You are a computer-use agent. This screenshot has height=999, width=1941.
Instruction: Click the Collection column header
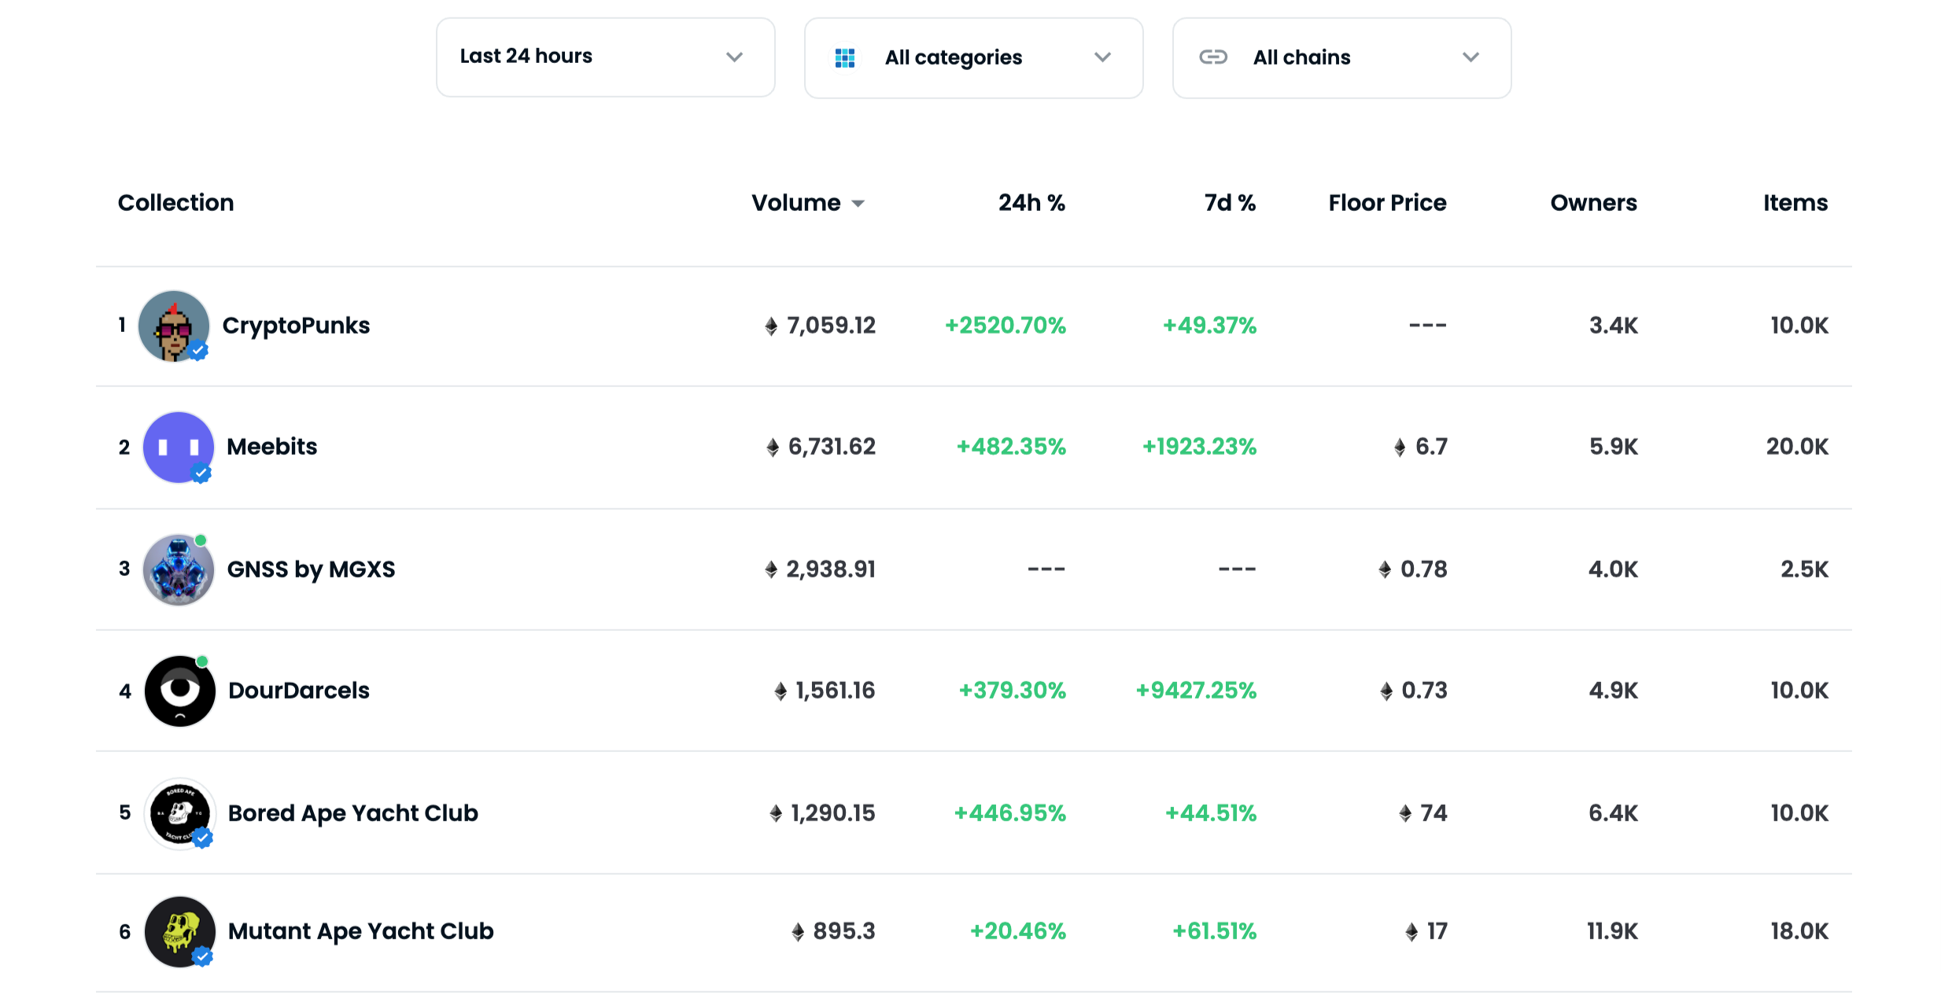click(175, 203)
